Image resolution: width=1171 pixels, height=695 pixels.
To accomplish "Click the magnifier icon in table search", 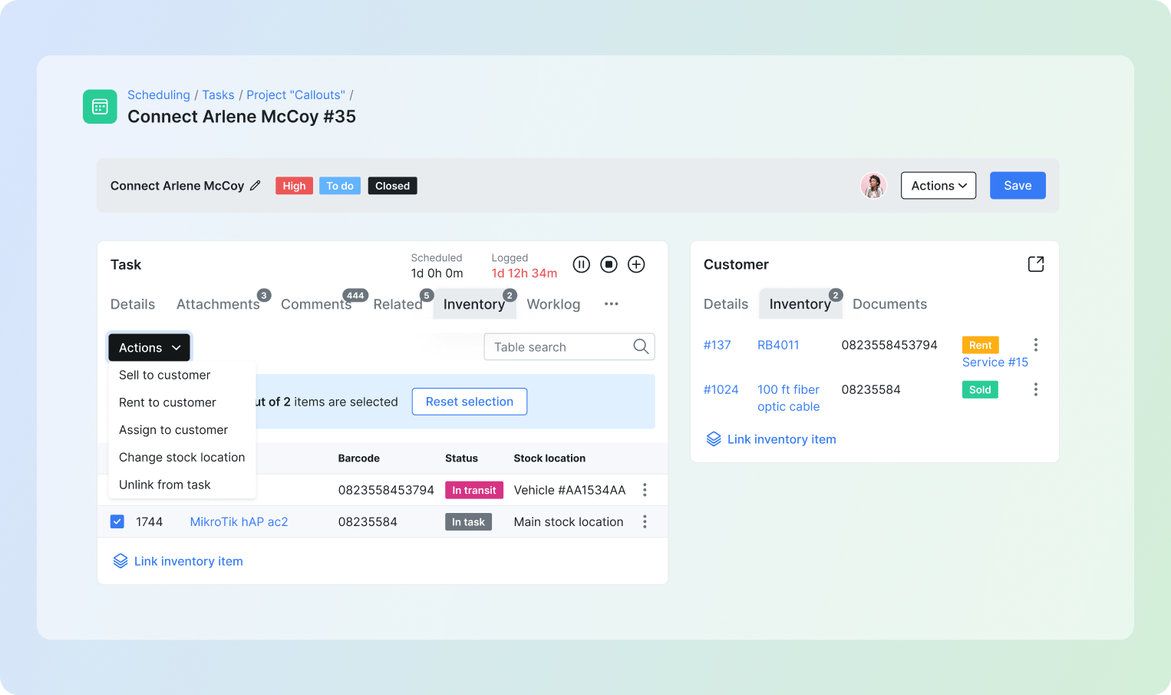I will click(641, 346).
